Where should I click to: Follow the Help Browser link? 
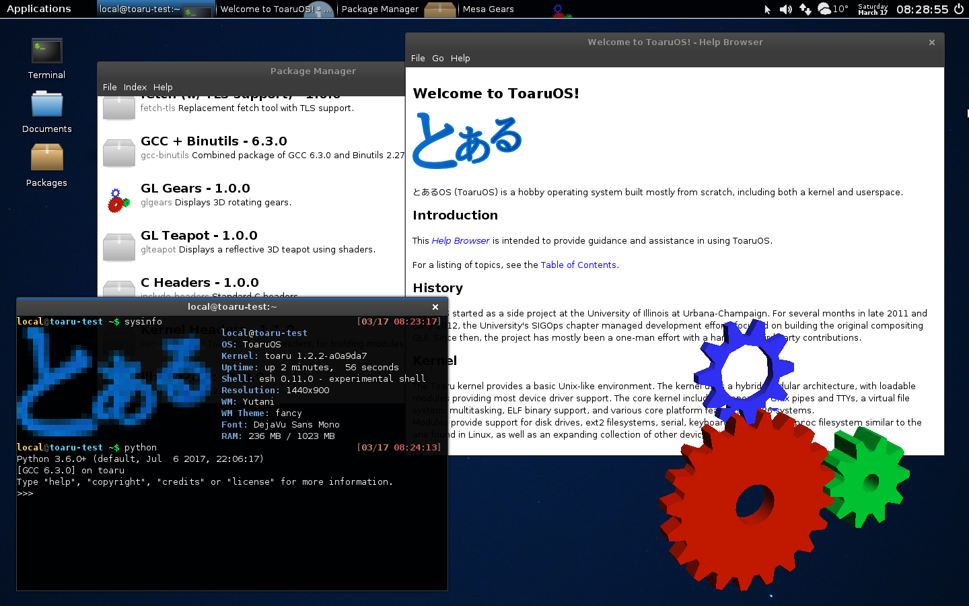460,240
